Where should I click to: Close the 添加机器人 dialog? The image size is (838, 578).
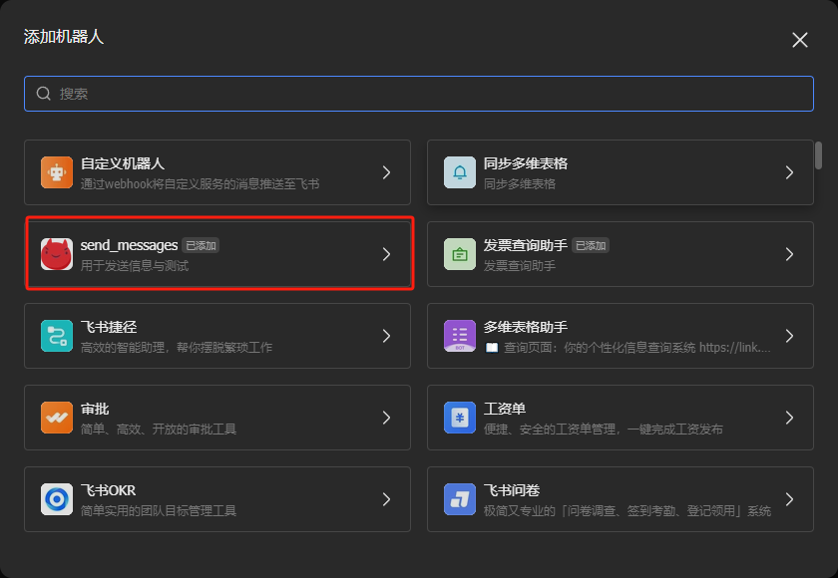799,40
